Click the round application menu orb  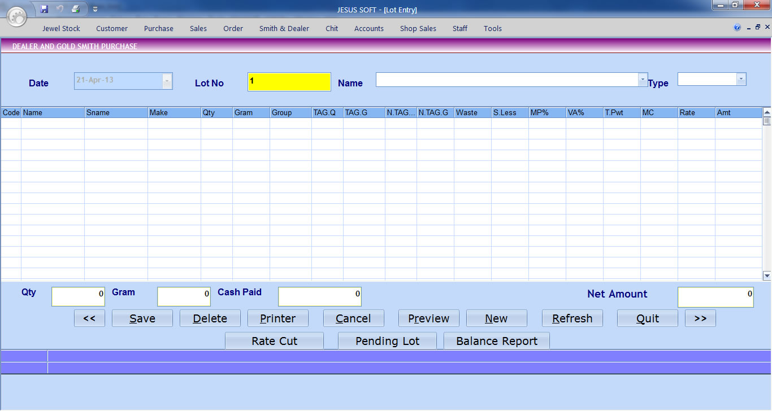18,16
